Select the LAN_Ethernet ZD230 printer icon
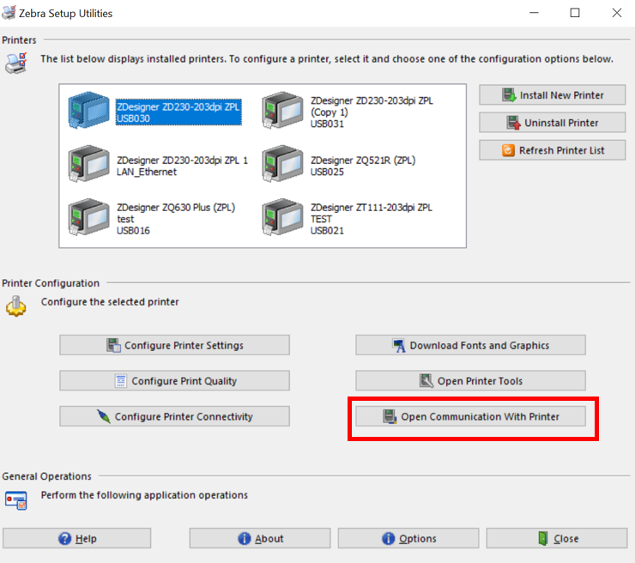The width and height of the screenshot is (635, 563). click(x=89, y=165)
